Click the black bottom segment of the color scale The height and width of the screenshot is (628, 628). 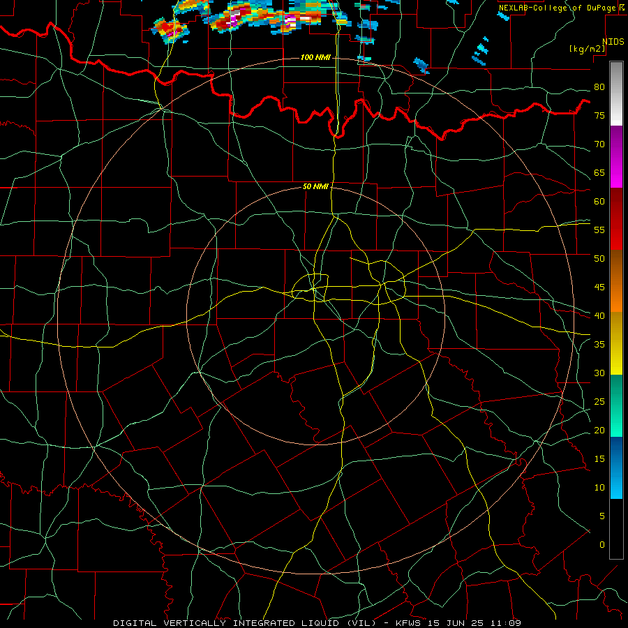tap(616, 529)
